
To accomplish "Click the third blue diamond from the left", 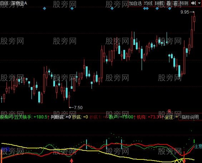I will (x=112, y=9).
